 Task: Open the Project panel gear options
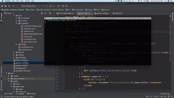(50, 13)
